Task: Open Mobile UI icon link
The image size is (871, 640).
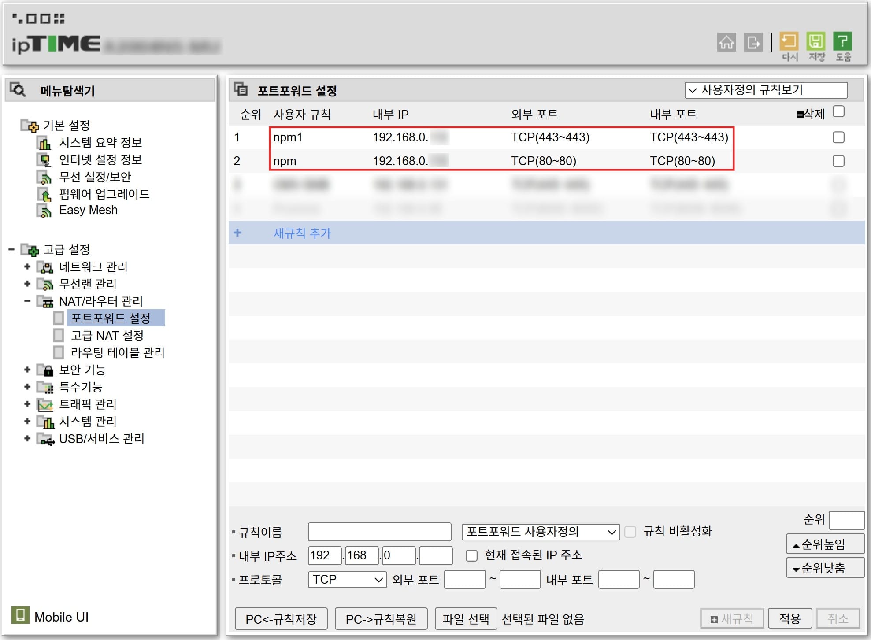Action: [x=20, y=615]
